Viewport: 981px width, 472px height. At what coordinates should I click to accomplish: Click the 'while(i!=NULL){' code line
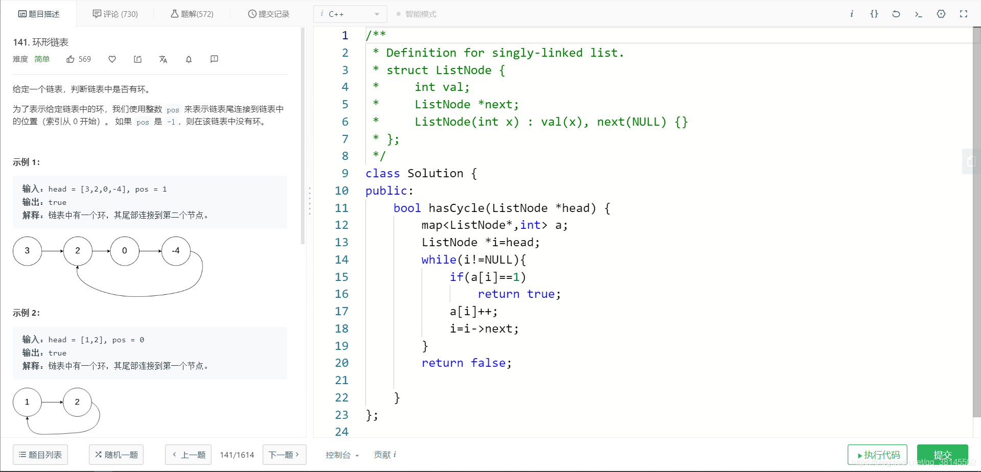click(x=474, y=260)
